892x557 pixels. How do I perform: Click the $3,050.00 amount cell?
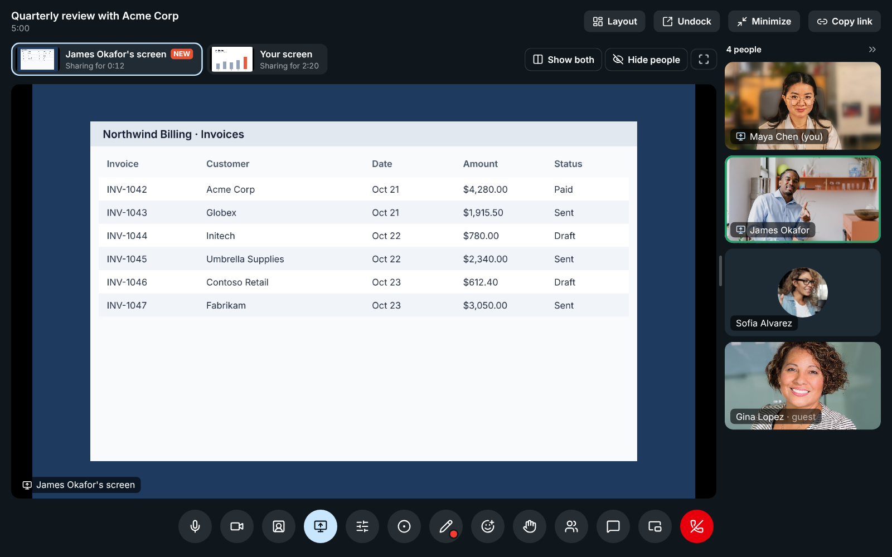pos(485,305)
